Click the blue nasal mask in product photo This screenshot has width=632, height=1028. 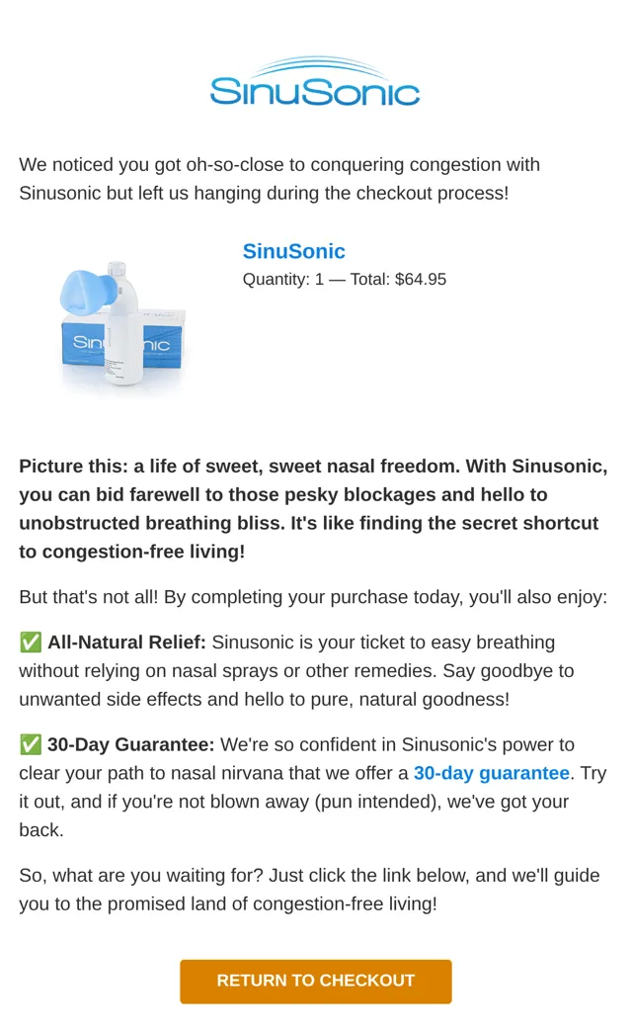[88, 292]
